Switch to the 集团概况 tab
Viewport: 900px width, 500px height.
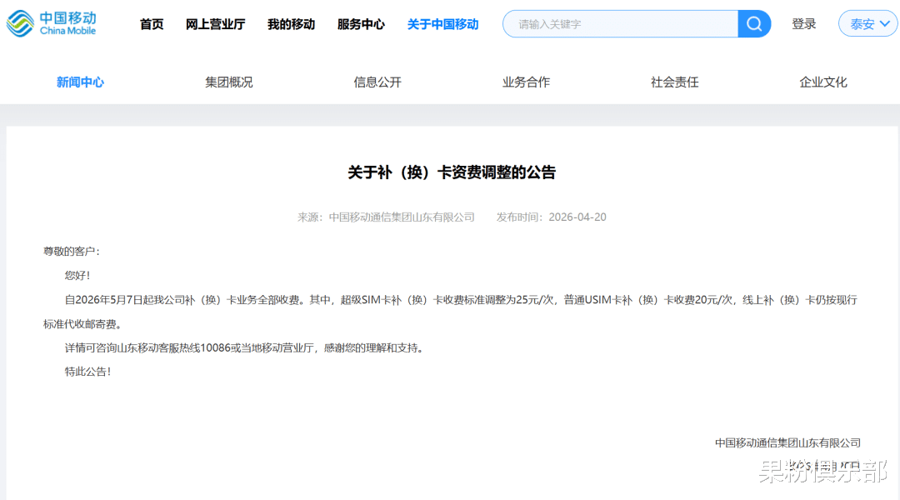click(229, 82)
